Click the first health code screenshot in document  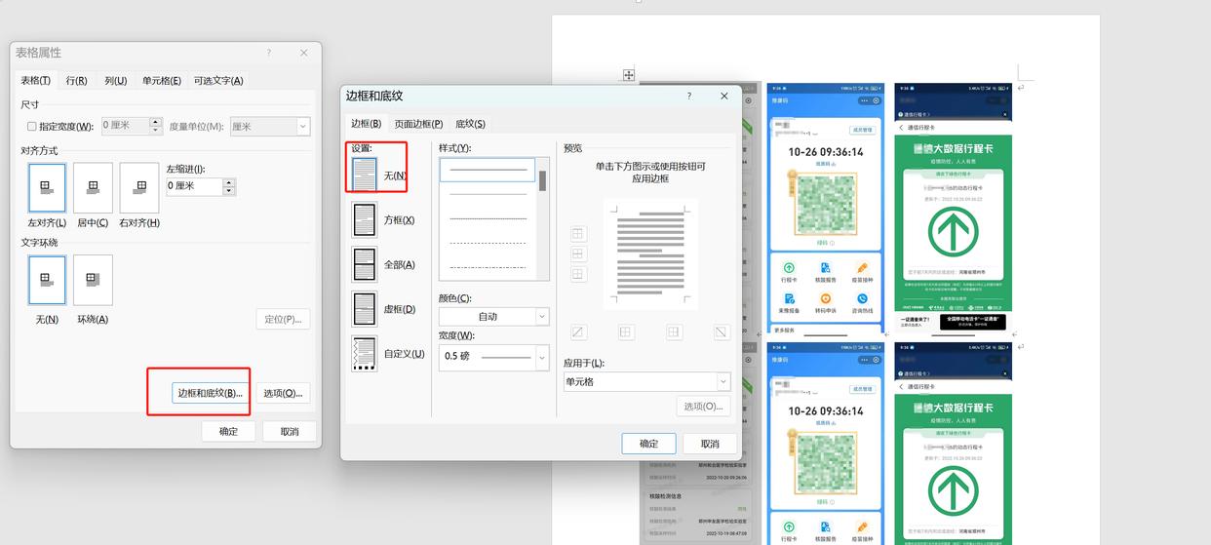(x=825, y=209)
